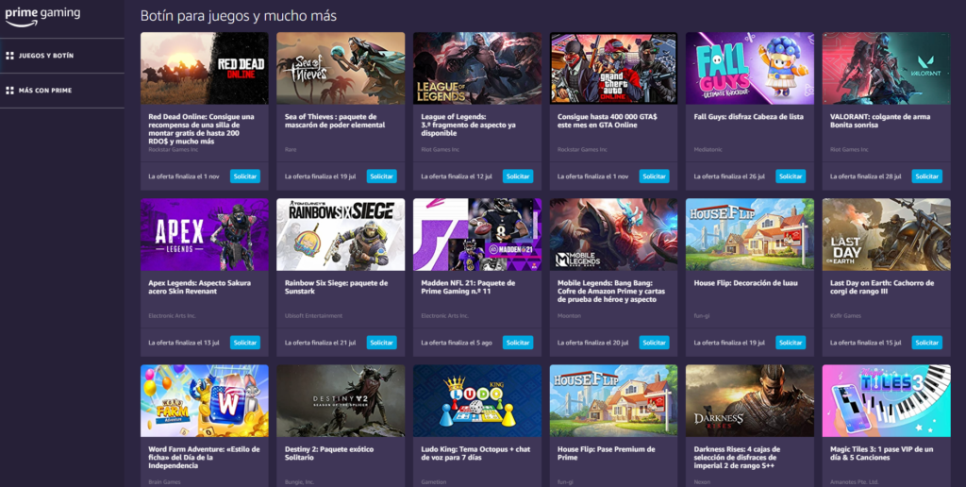This screenshot has height=487, width=966.
Task: Click the Ubisoft Entertainment publisher label
Action: click(x=313, y=315)
